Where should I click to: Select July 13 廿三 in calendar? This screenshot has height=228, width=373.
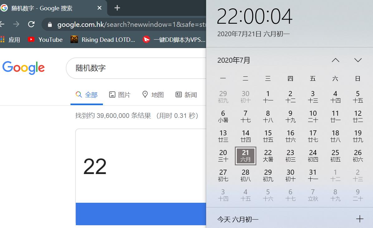click(223, 136)
